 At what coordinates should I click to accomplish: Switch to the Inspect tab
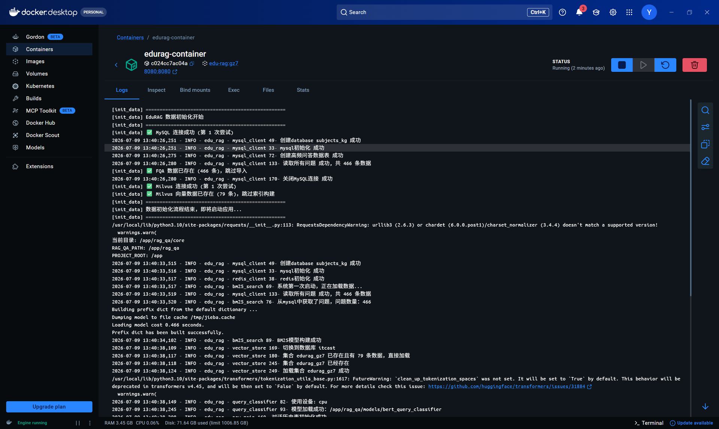tap(157, 90)
